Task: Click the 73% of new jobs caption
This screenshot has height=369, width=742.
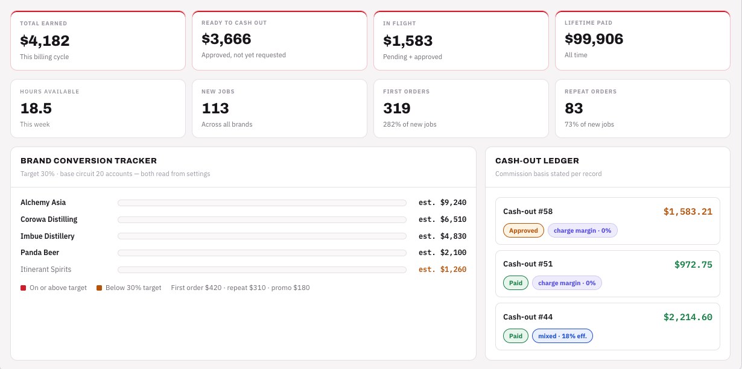Action: click(589, 124)
